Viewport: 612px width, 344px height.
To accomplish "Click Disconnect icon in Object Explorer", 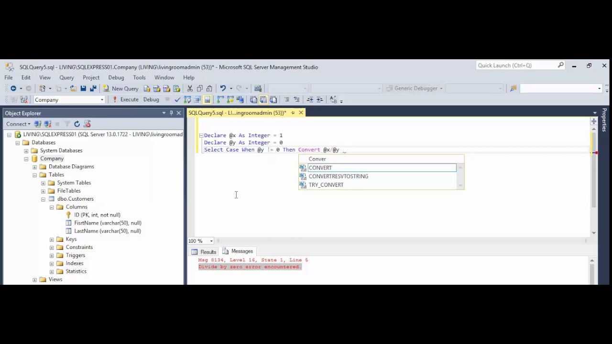I will 47,124.
